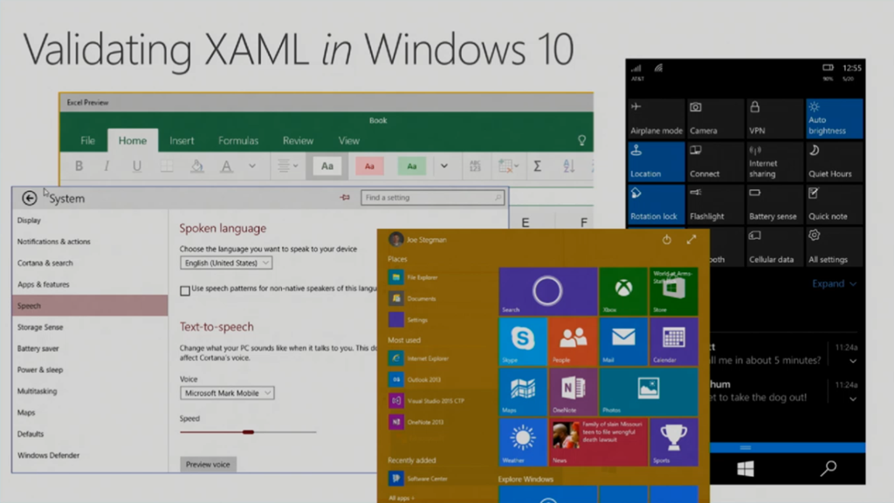The width and height of the screenshot is (894, 503).
Task: Open the Store tile
Action: click(x=673, y=291)
